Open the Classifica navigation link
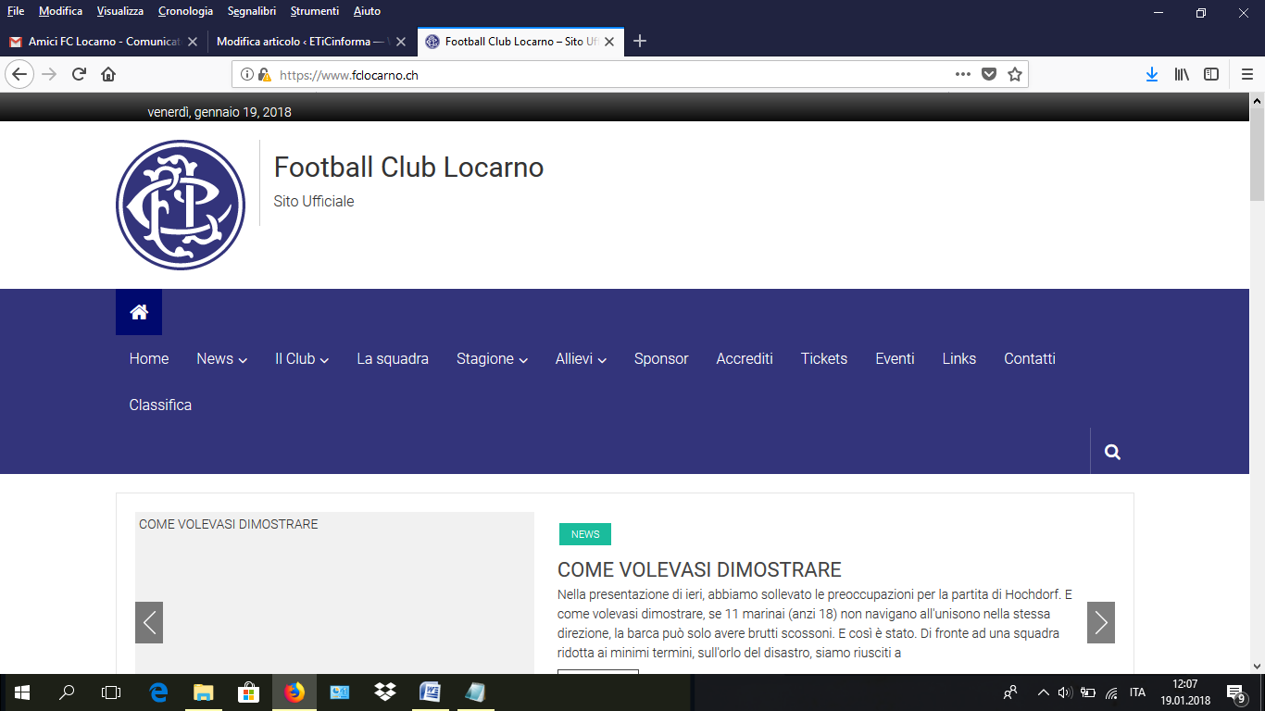 coord(160,405)
